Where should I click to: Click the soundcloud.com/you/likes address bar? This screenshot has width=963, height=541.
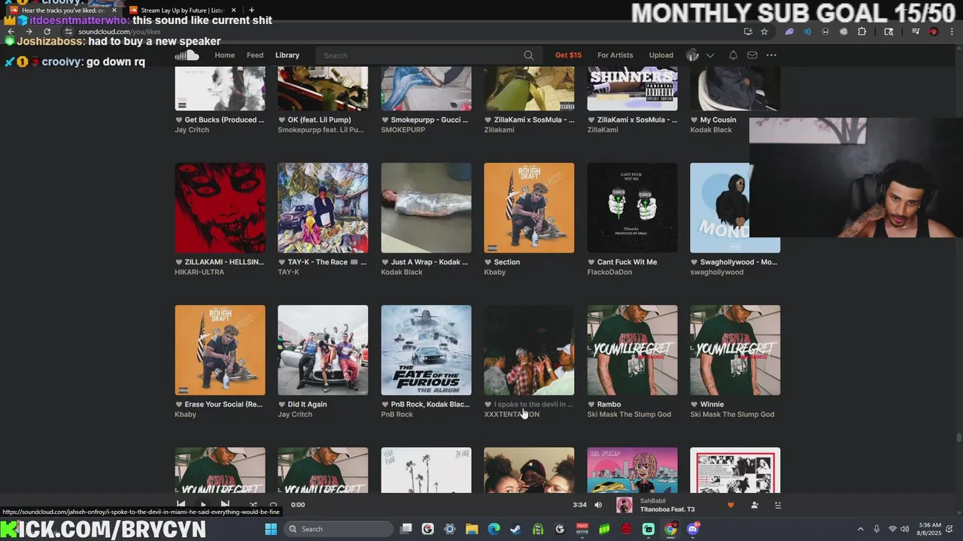[120, 32]
